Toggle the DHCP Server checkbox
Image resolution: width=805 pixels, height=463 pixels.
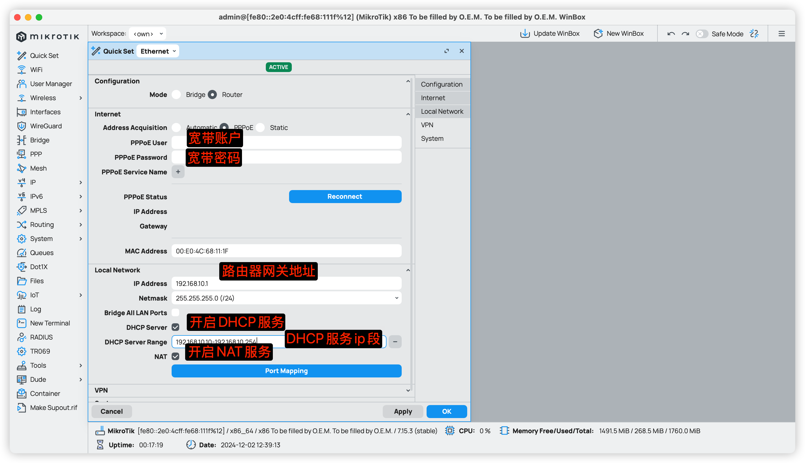[x=175, y=327]
